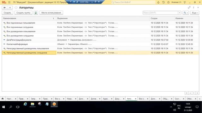The height and width of the screenshot is (113, 202).
Task: Open service settings lines icon in title bar
Action: (185, 2)
